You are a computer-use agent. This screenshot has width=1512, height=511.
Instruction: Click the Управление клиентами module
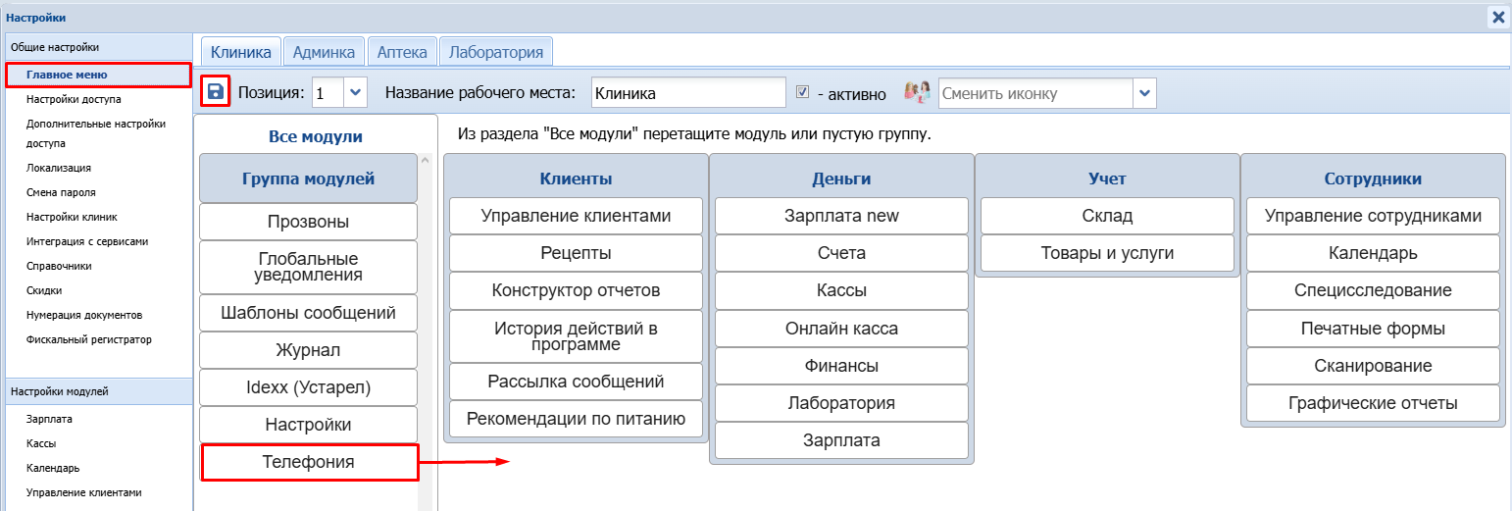tap(576, 216)
